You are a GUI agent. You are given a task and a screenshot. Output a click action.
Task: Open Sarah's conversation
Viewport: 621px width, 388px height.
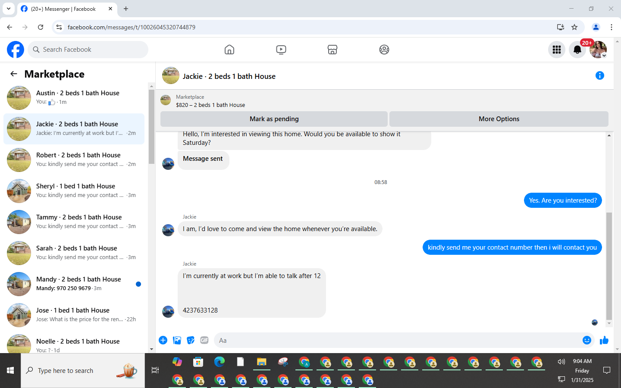(x=74, y=253)
